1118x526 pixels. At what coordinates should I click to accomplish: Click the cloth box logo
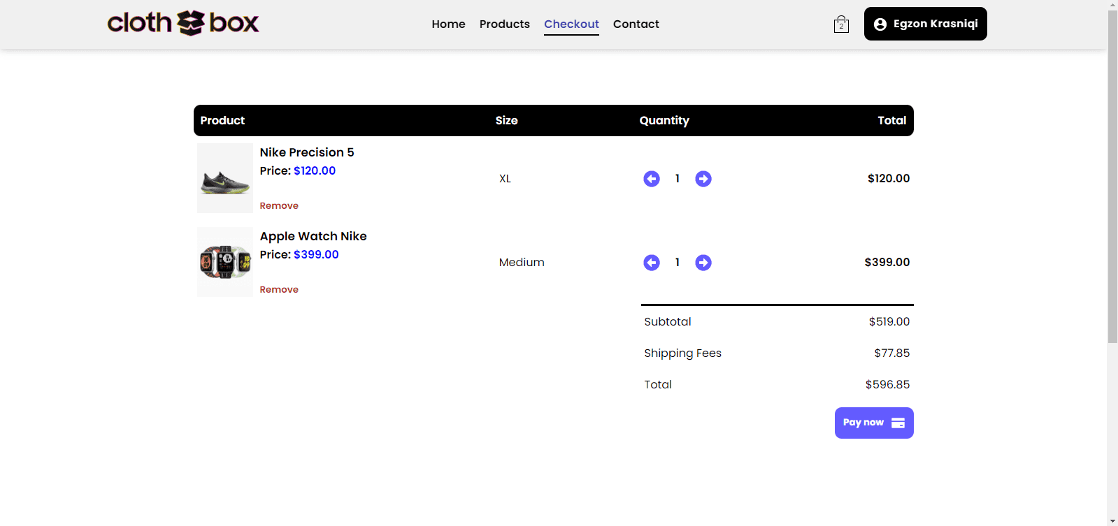[183, 23]
